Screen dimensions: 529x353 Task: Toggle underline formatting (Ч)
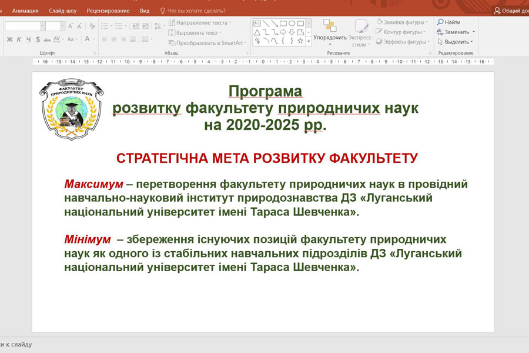click(28, 39)
